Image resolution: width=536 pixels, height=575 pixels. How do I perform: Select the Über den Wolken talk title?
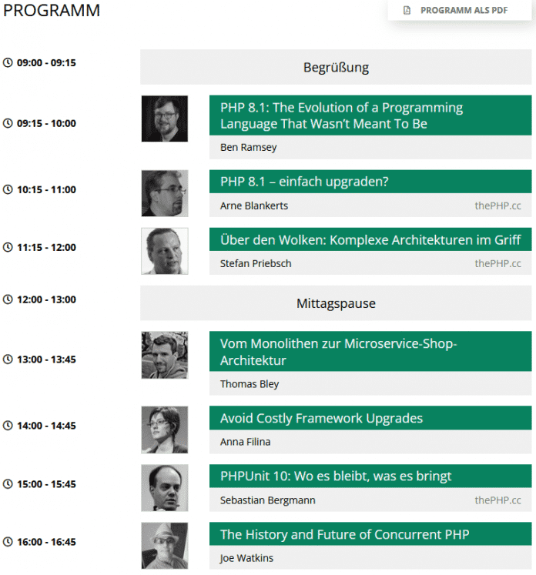tap(370, 240)
